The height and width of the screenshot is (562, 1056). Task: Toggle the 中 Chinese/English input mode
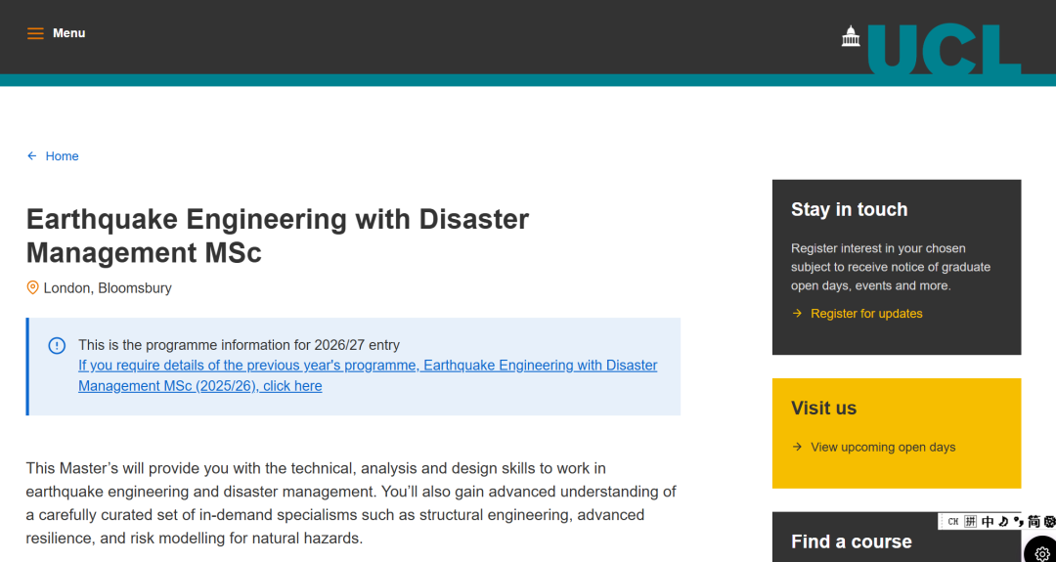(x=988, y=522)
